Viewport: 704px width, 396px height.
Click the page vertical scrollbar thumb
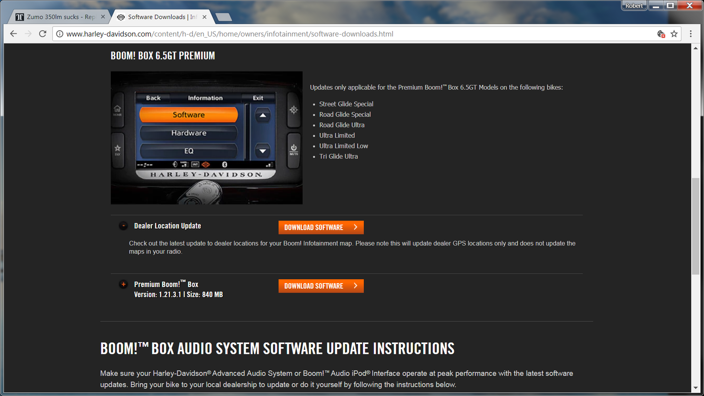pos(696,226)
